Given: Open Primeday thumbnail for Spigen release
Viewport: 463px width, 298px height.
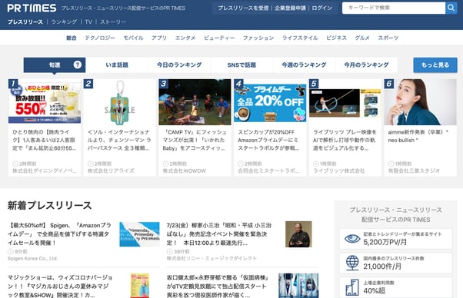Looking at the screenshot, I should point(139,234).
